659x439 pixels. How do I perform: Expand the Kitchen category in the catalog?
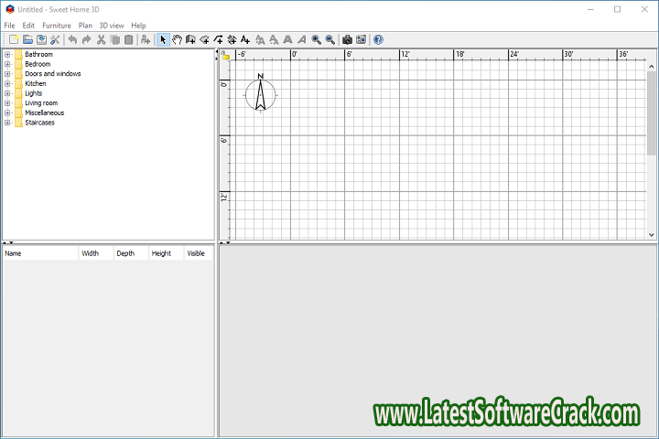7,83
